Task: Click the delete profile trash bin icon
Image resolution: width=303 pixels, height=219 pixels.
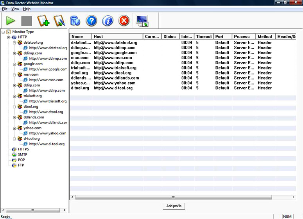Action: 75,21
